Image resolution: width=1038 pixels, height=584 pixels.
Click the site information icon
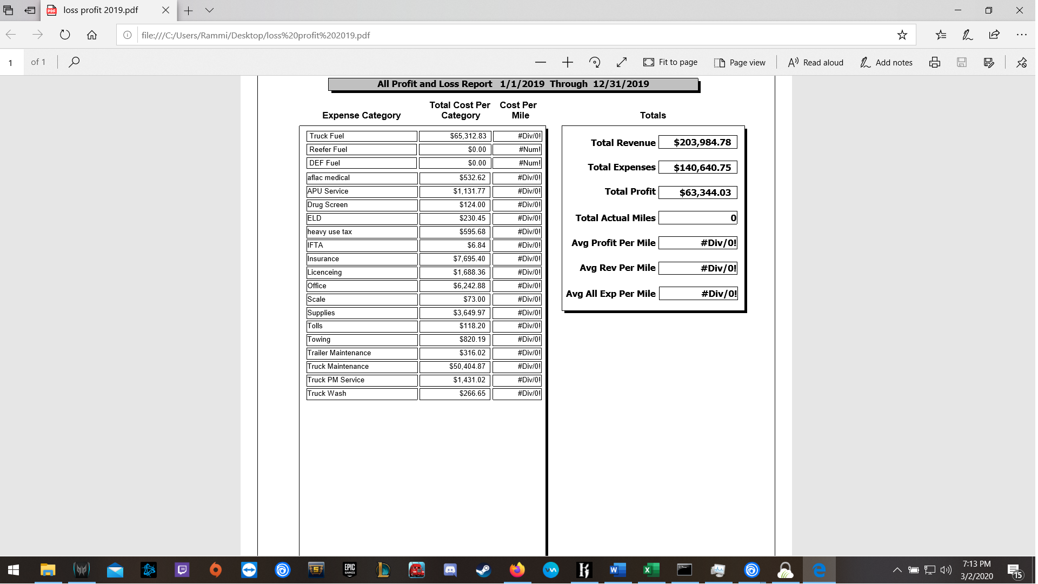128,35
